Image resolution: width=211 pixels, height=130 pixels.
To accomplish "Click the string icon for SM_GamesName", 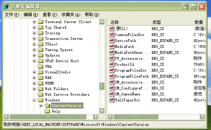I will 112,94.
